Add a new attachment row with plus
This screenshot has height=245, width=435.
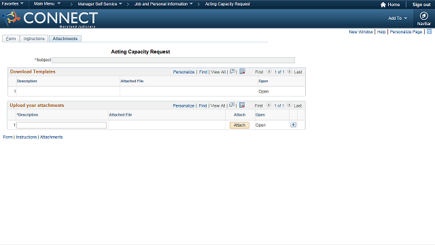pos(293,125)
